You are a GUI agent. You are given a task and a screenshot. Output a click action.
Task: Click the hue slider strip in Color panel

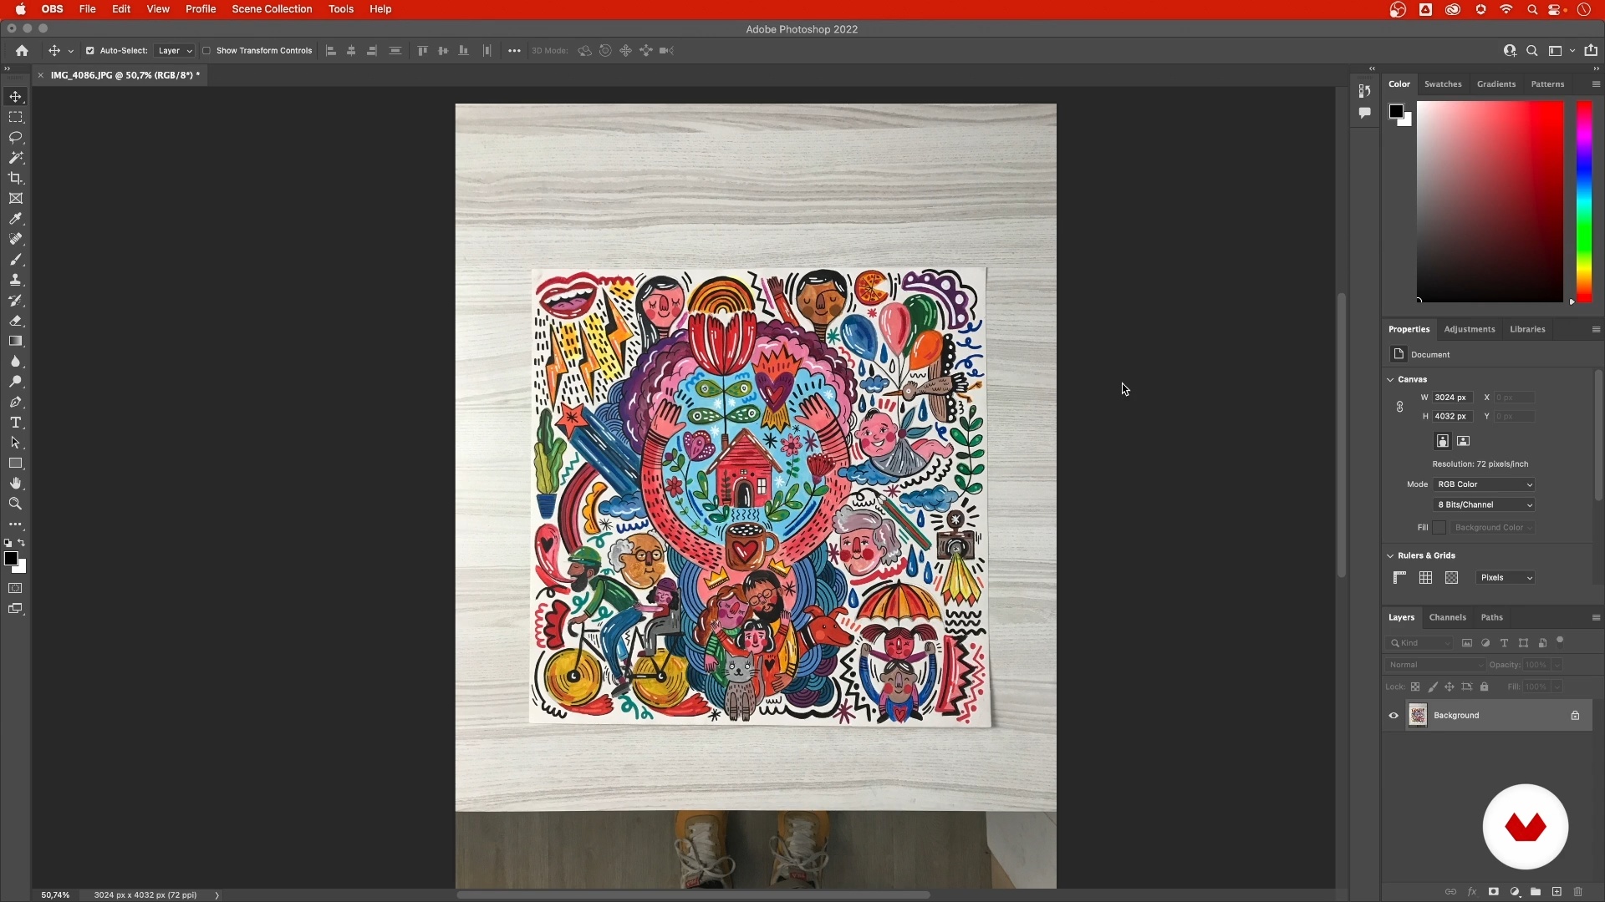tap(1583, 200)
